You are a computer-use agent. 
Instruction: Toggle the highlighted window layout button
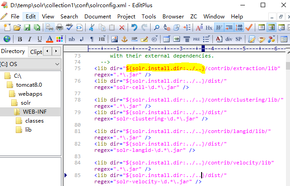coord(272,27)
